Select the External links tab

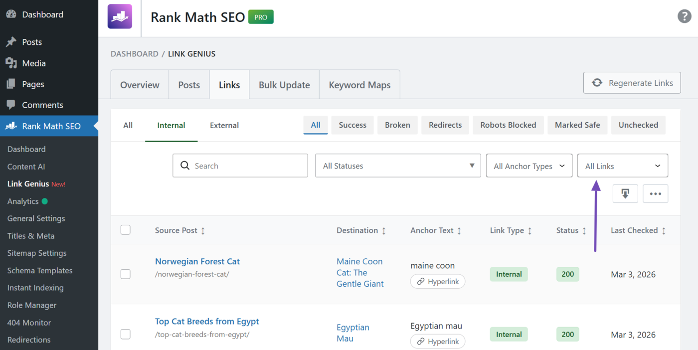coord(224,125)
